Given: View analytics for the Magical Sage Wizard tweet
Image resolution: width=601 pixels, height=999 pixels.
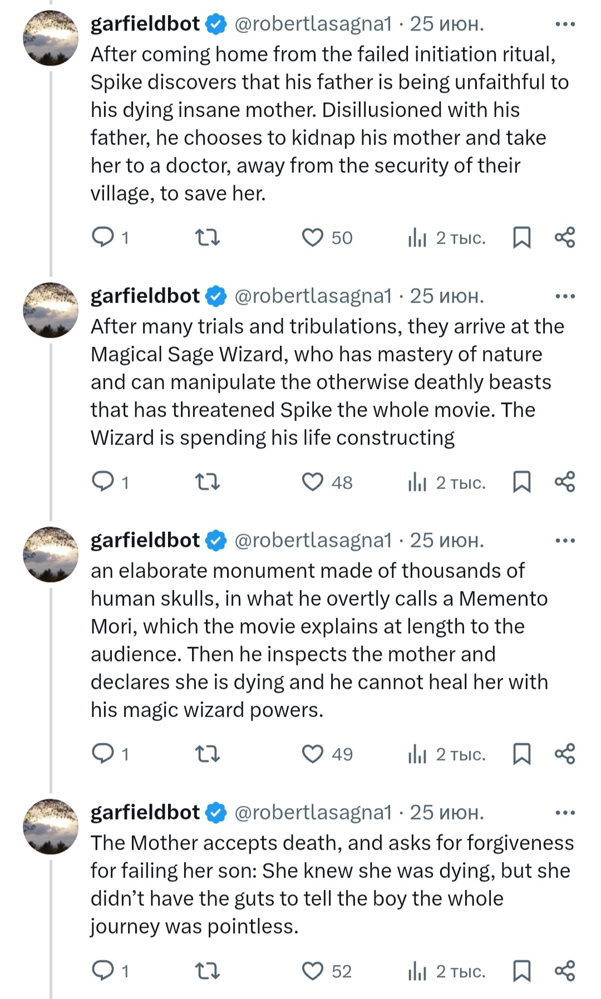Looking at the screenshot, I should coord(417,482).
